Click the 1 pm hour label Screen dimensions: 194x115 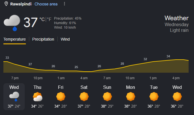coord(153,78)
